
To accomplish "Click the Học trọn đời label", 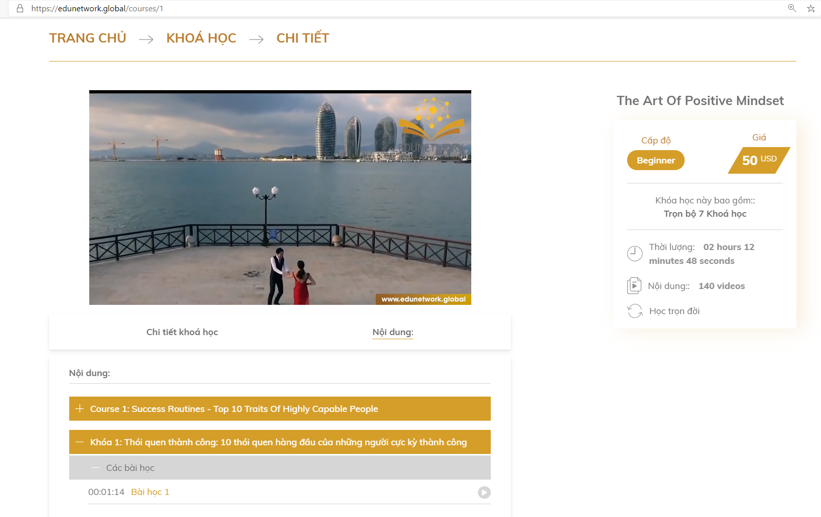I will click(674, 311).
